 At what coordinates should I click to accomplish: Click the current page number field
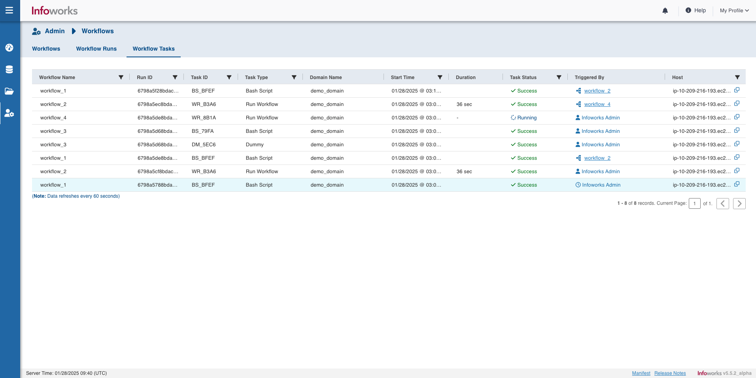click(695, 204)
